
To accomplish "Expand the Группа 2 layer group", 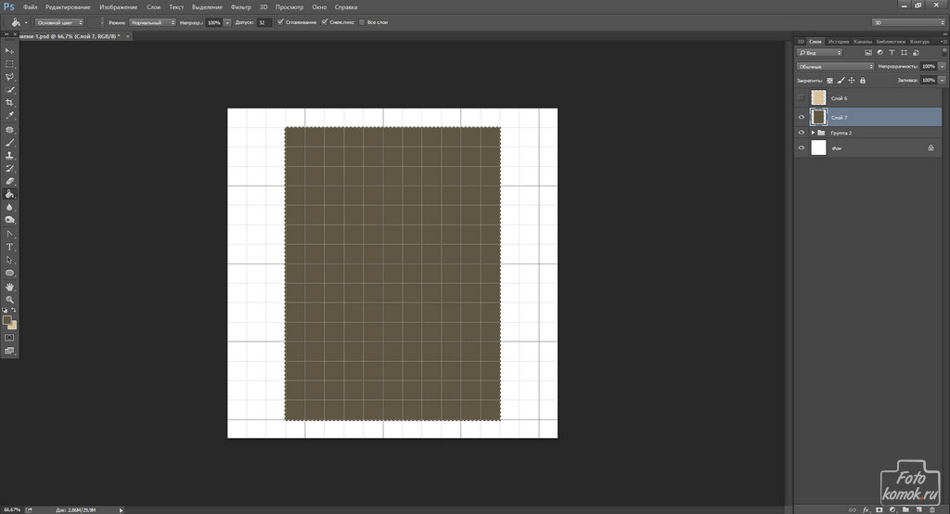I will point(812,133).
